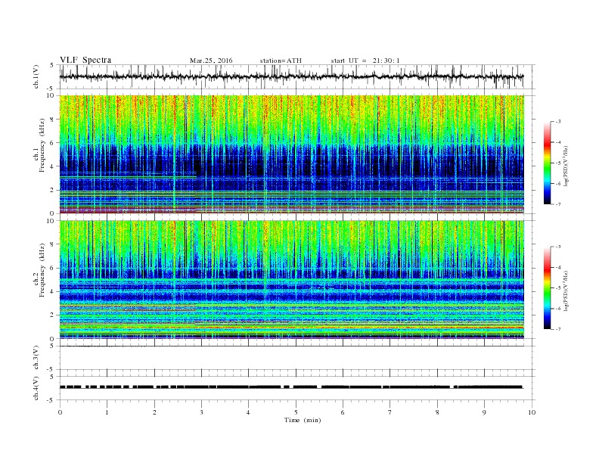Click the time axis tick label "5"
This screenshot has width=599, height=463.
(x=296, y=412)
